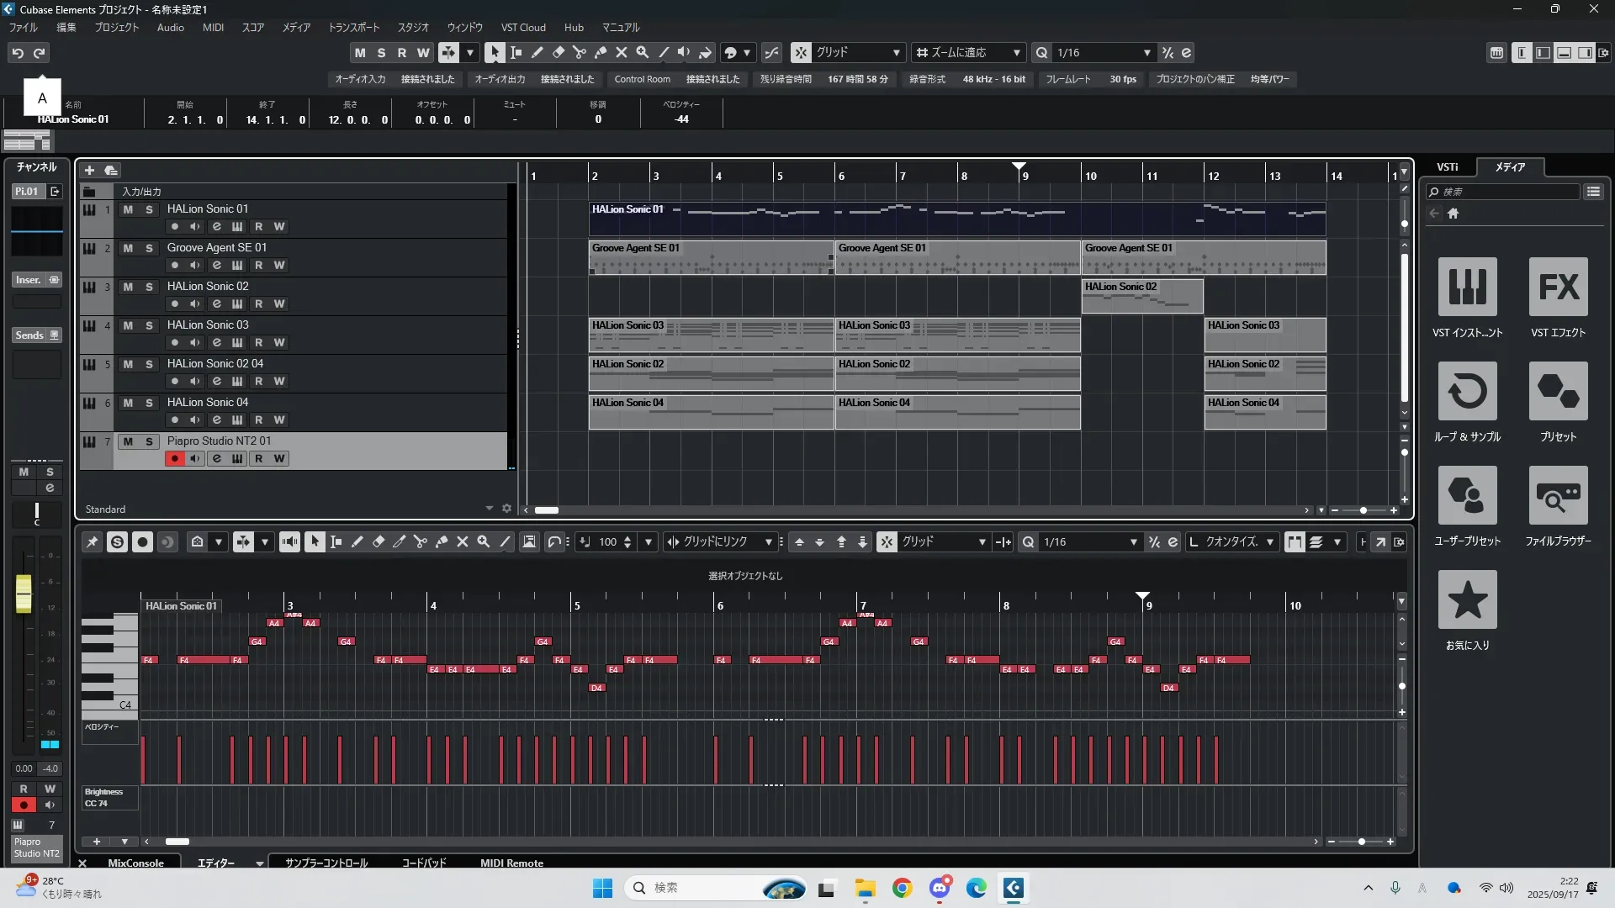
Task: Click the Undo button
Action: click(18, 52)
